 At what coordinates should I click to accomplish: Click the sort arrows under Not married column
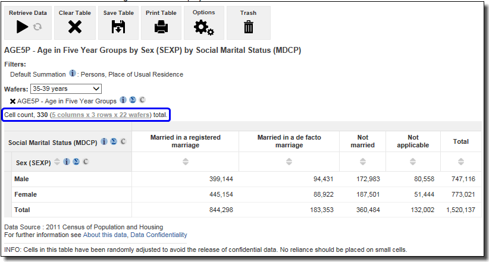point(362,162)
